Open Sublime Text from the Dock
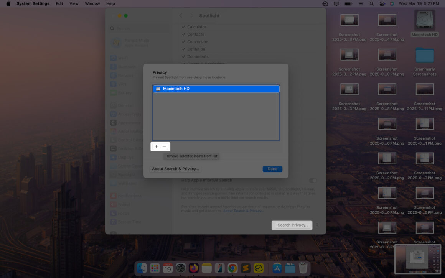Viewport: 445px width, 278px height. point(246,268)
